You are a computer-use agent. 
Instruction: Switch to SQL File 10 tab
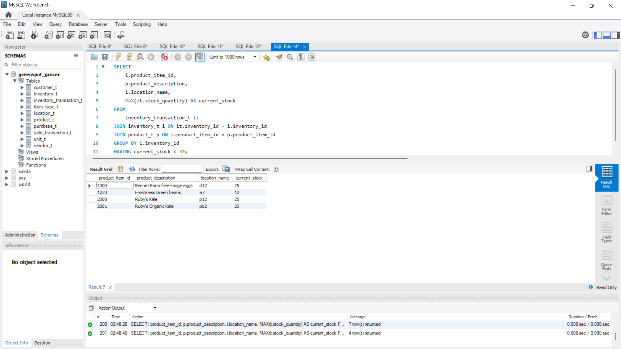(172, 47)
